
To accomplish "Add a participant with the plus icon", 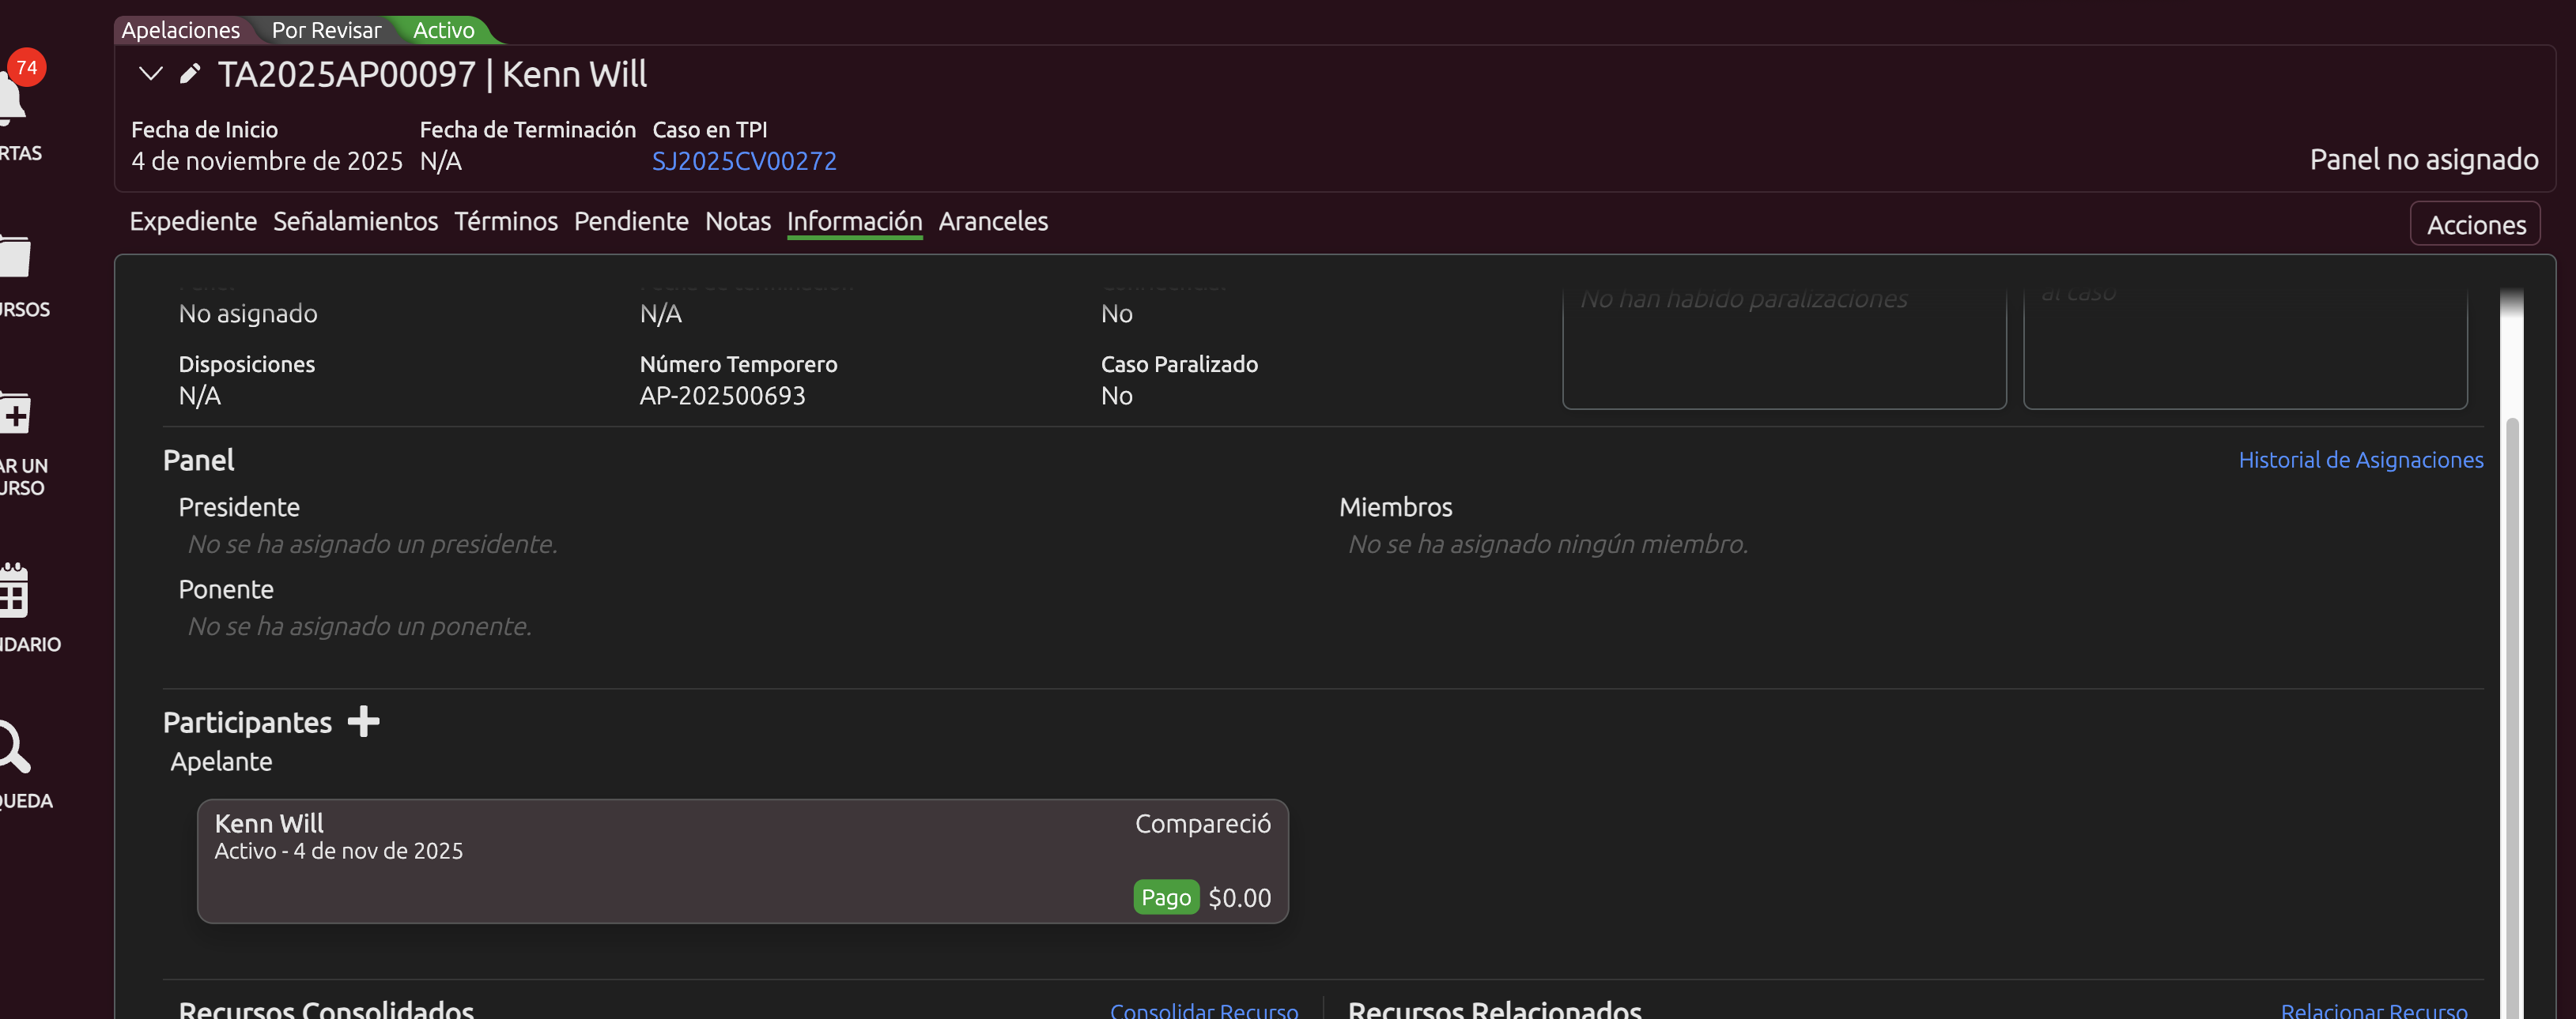I will 363,721.
